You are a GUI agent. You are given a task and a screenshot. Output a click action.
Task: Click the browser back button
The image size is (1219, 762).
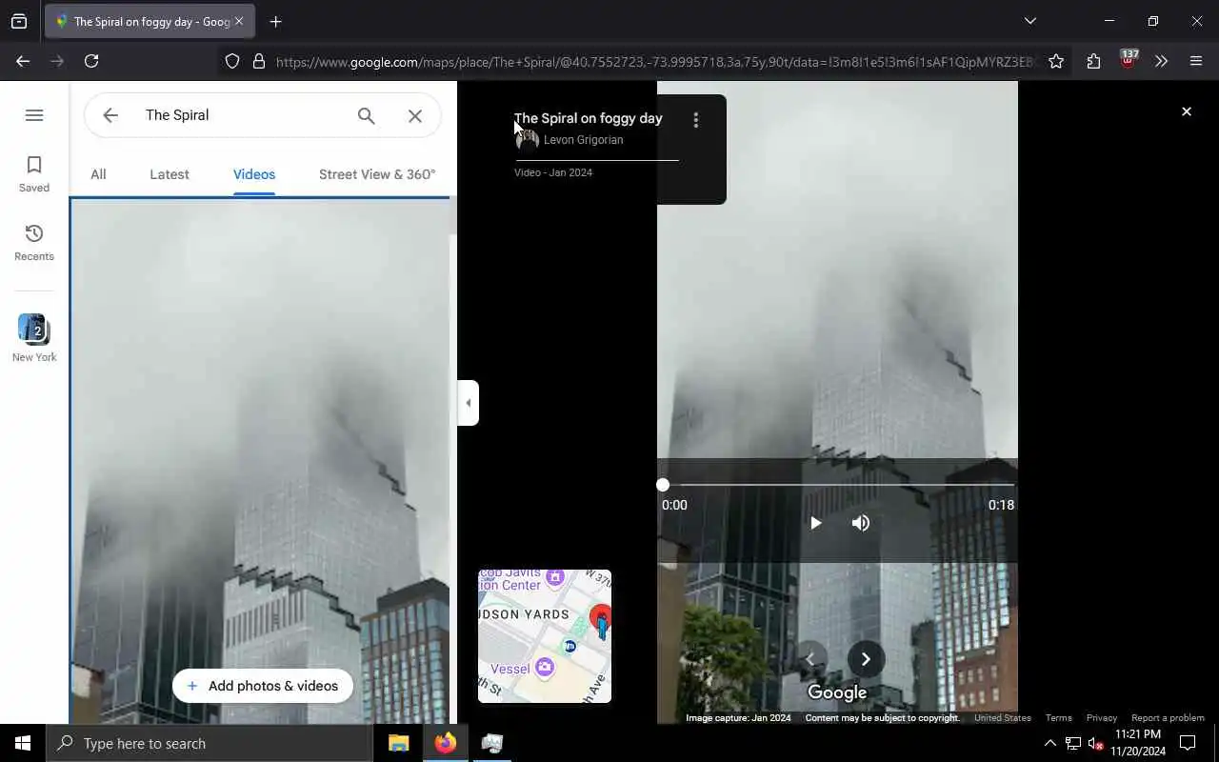pyautogui.click(x=23, y=61)
